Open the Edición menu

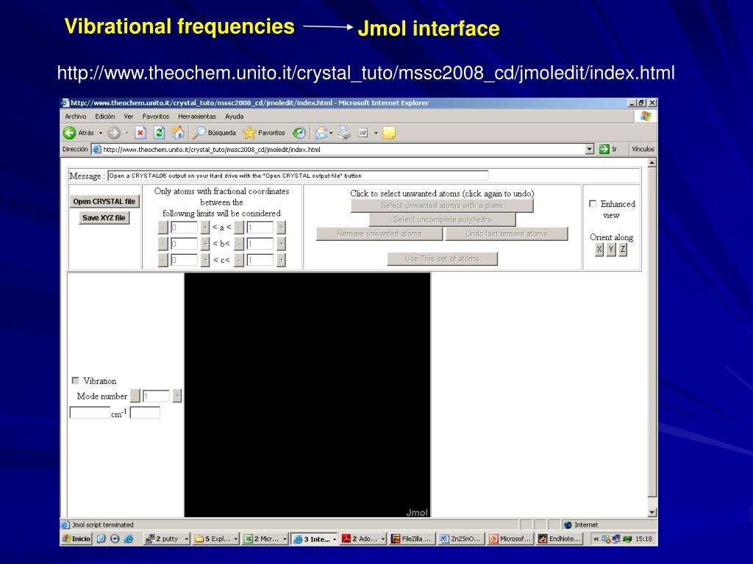104,117
